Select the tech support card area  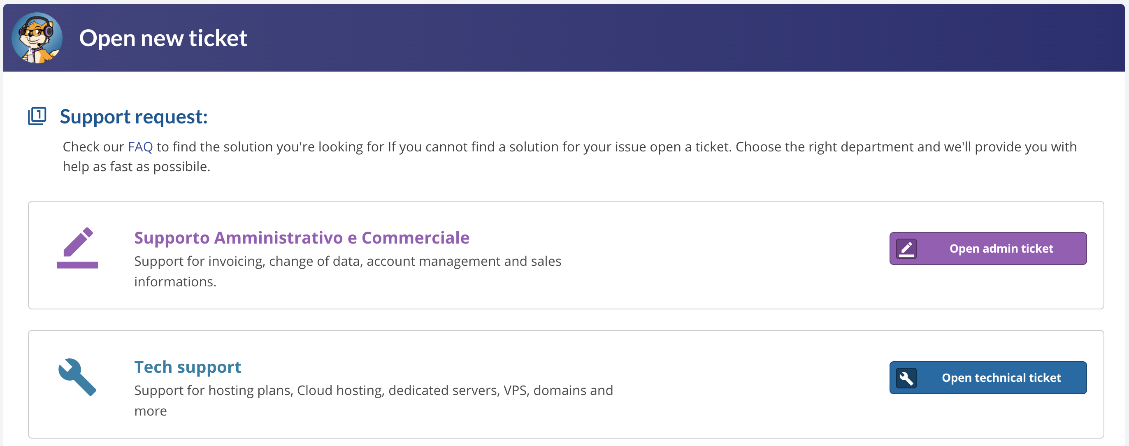[x=566, y=384]
